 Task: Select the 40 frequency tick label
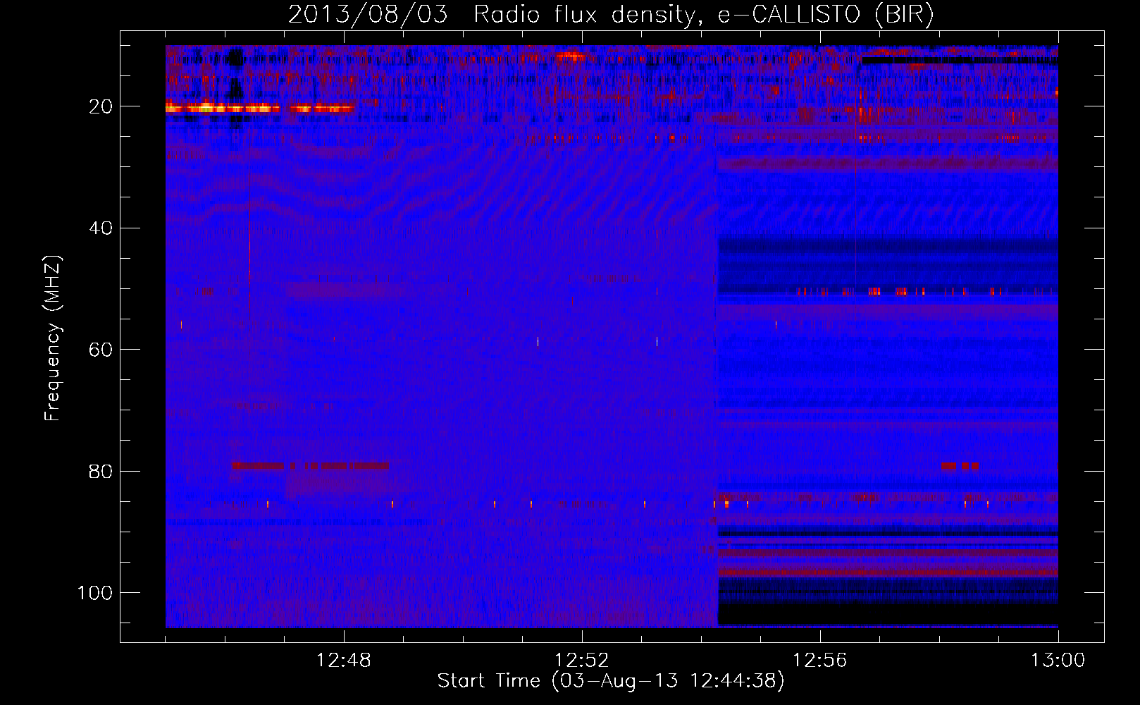pyautogui.click(x=101, y=228)
